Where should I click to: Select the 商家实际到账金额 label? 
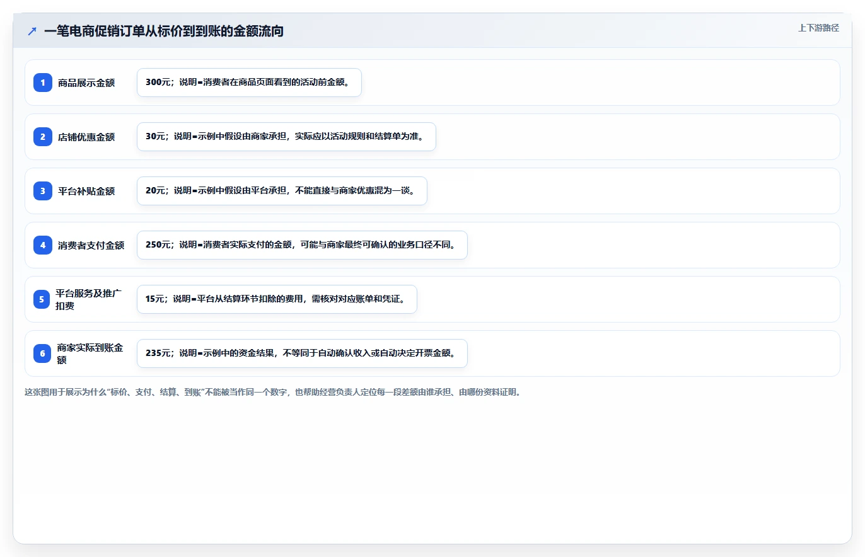click(x=90, y=353)
